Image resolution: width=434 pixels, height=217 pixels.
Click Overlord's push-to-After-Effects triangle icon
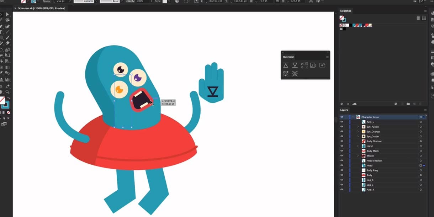(x=286, y=65)
